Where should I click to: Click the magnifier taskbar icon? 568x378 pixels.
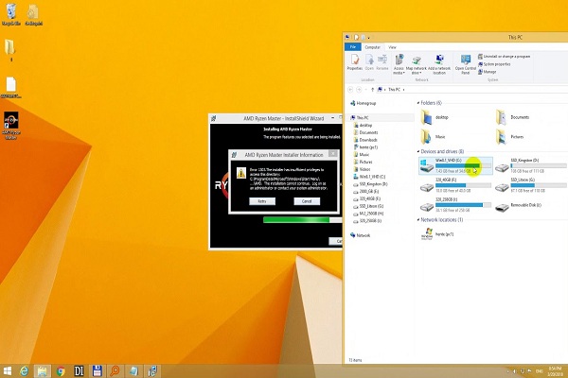tap(115, 370)
